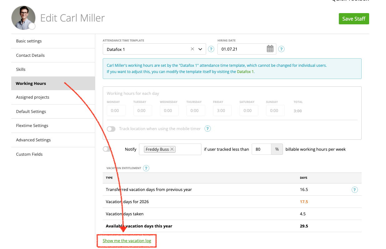Go to Contact Details section
Image resolution: width=386 pixels, height=249 pixels.
[x=30, y=55]
